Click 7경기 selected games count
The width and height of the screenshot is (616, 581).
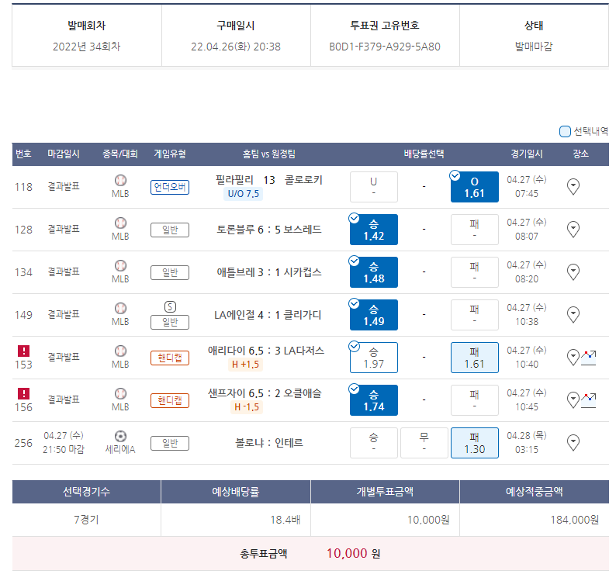[86, 520]
